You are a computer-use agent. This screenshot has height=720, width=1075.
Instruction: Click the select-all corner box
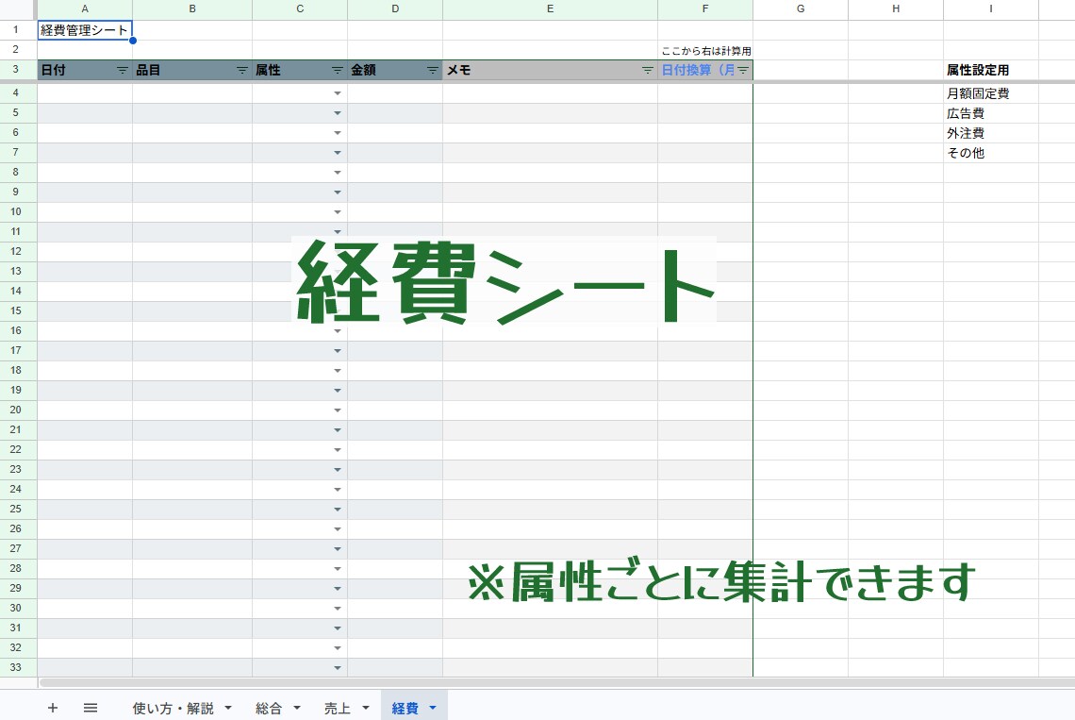coord(19,8)
